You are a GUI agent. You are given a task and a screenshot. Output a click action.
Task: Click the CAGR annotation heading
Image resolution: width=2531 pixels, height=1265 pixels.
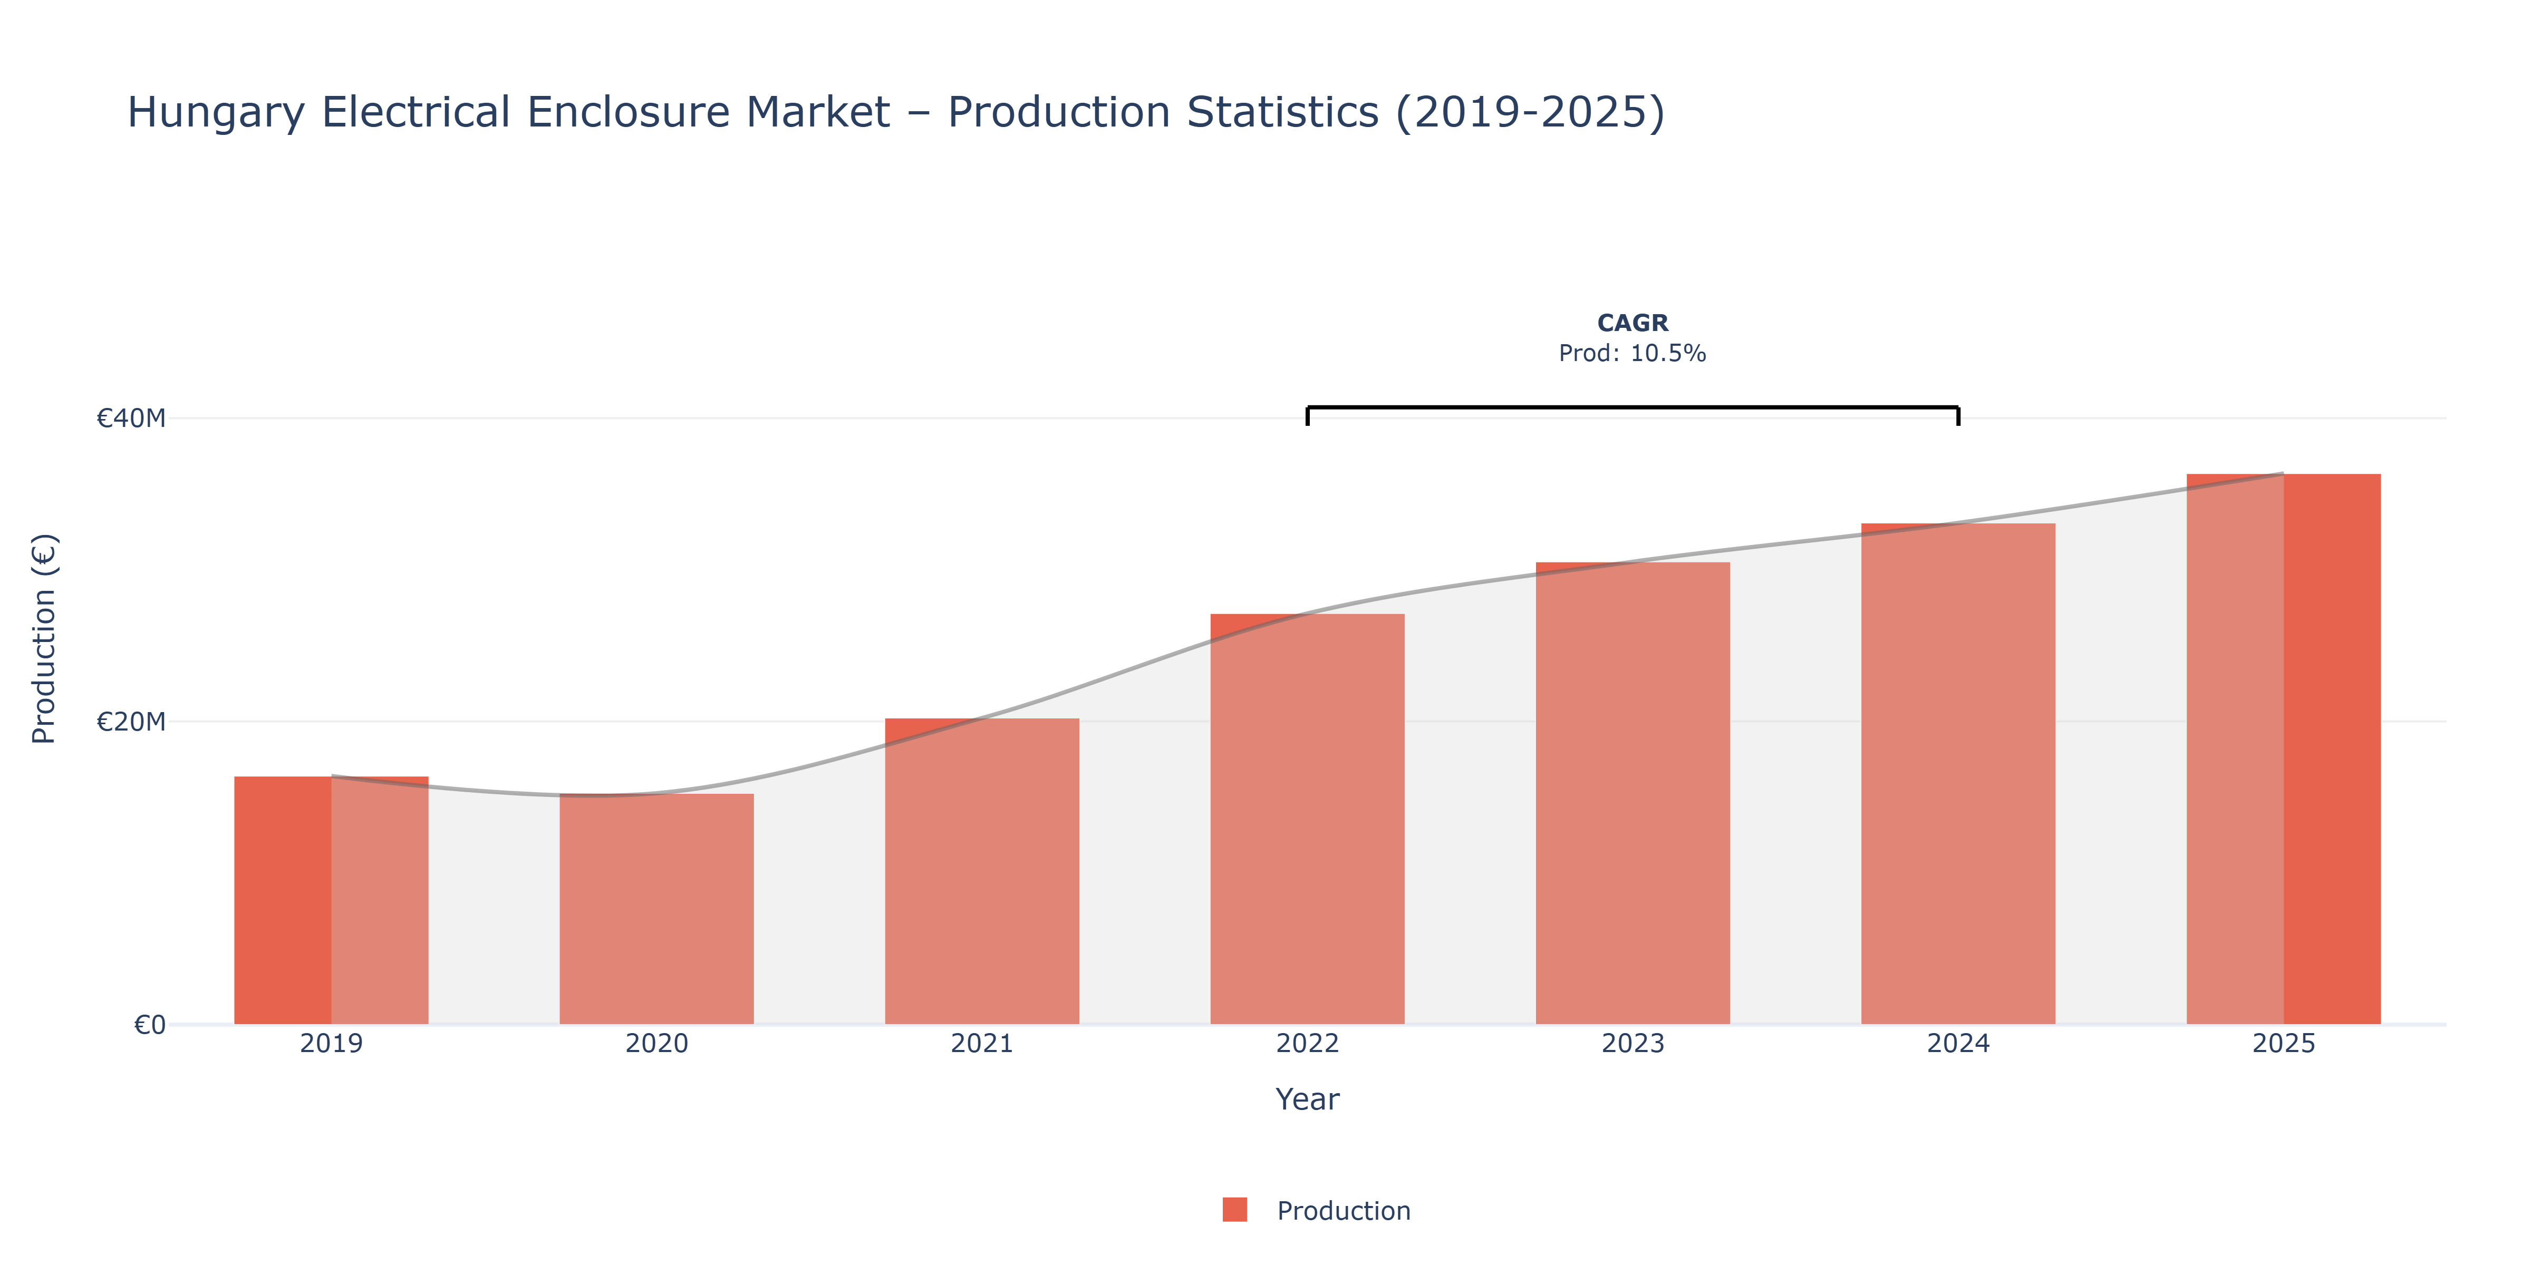point(1632,323)
